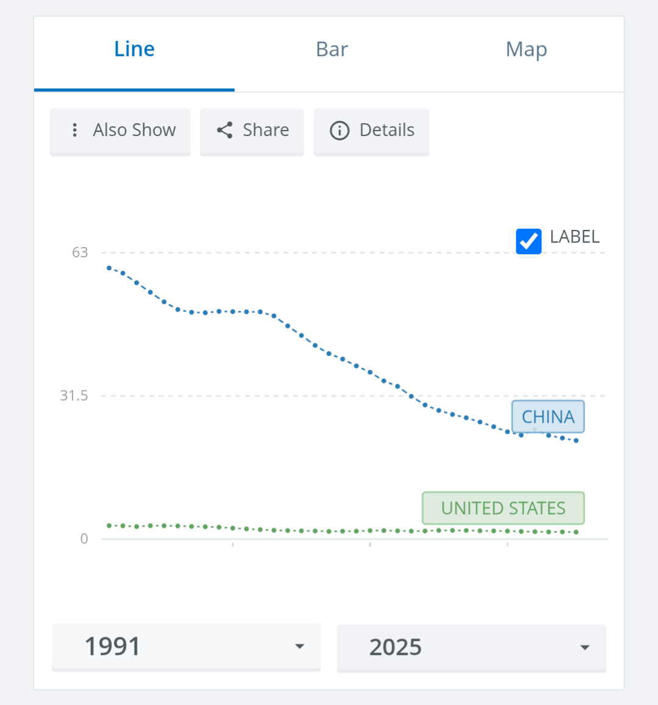Click the last China data point
The width and height of the screenshot is (658, 705).
pyautogui.click(x=576, y=440)
